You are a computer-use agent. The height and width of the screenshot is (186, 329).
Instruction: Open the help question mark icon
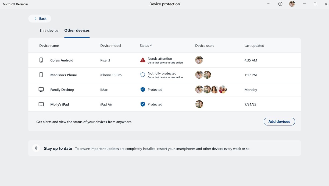pos(280,4)
